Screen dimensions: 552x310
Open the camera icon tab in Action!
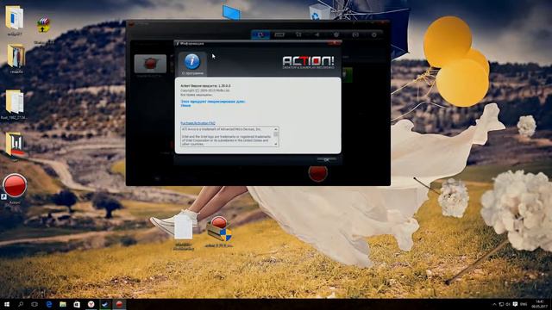point(355,34)
